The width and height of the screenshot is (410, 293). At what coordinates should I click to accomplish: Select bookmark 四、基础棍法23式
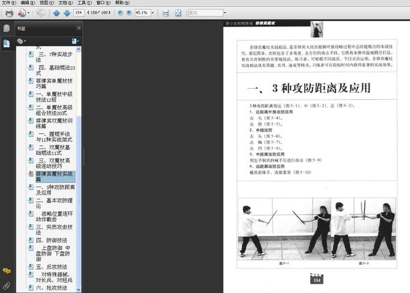click(55, 70)
